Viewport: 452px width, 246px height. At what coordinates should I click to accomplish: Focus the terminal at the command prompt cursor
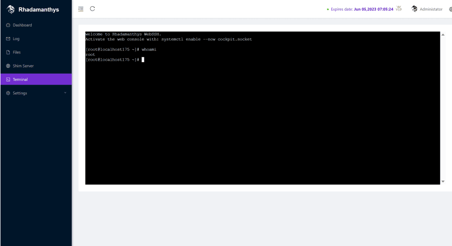[x=143, y=60]
